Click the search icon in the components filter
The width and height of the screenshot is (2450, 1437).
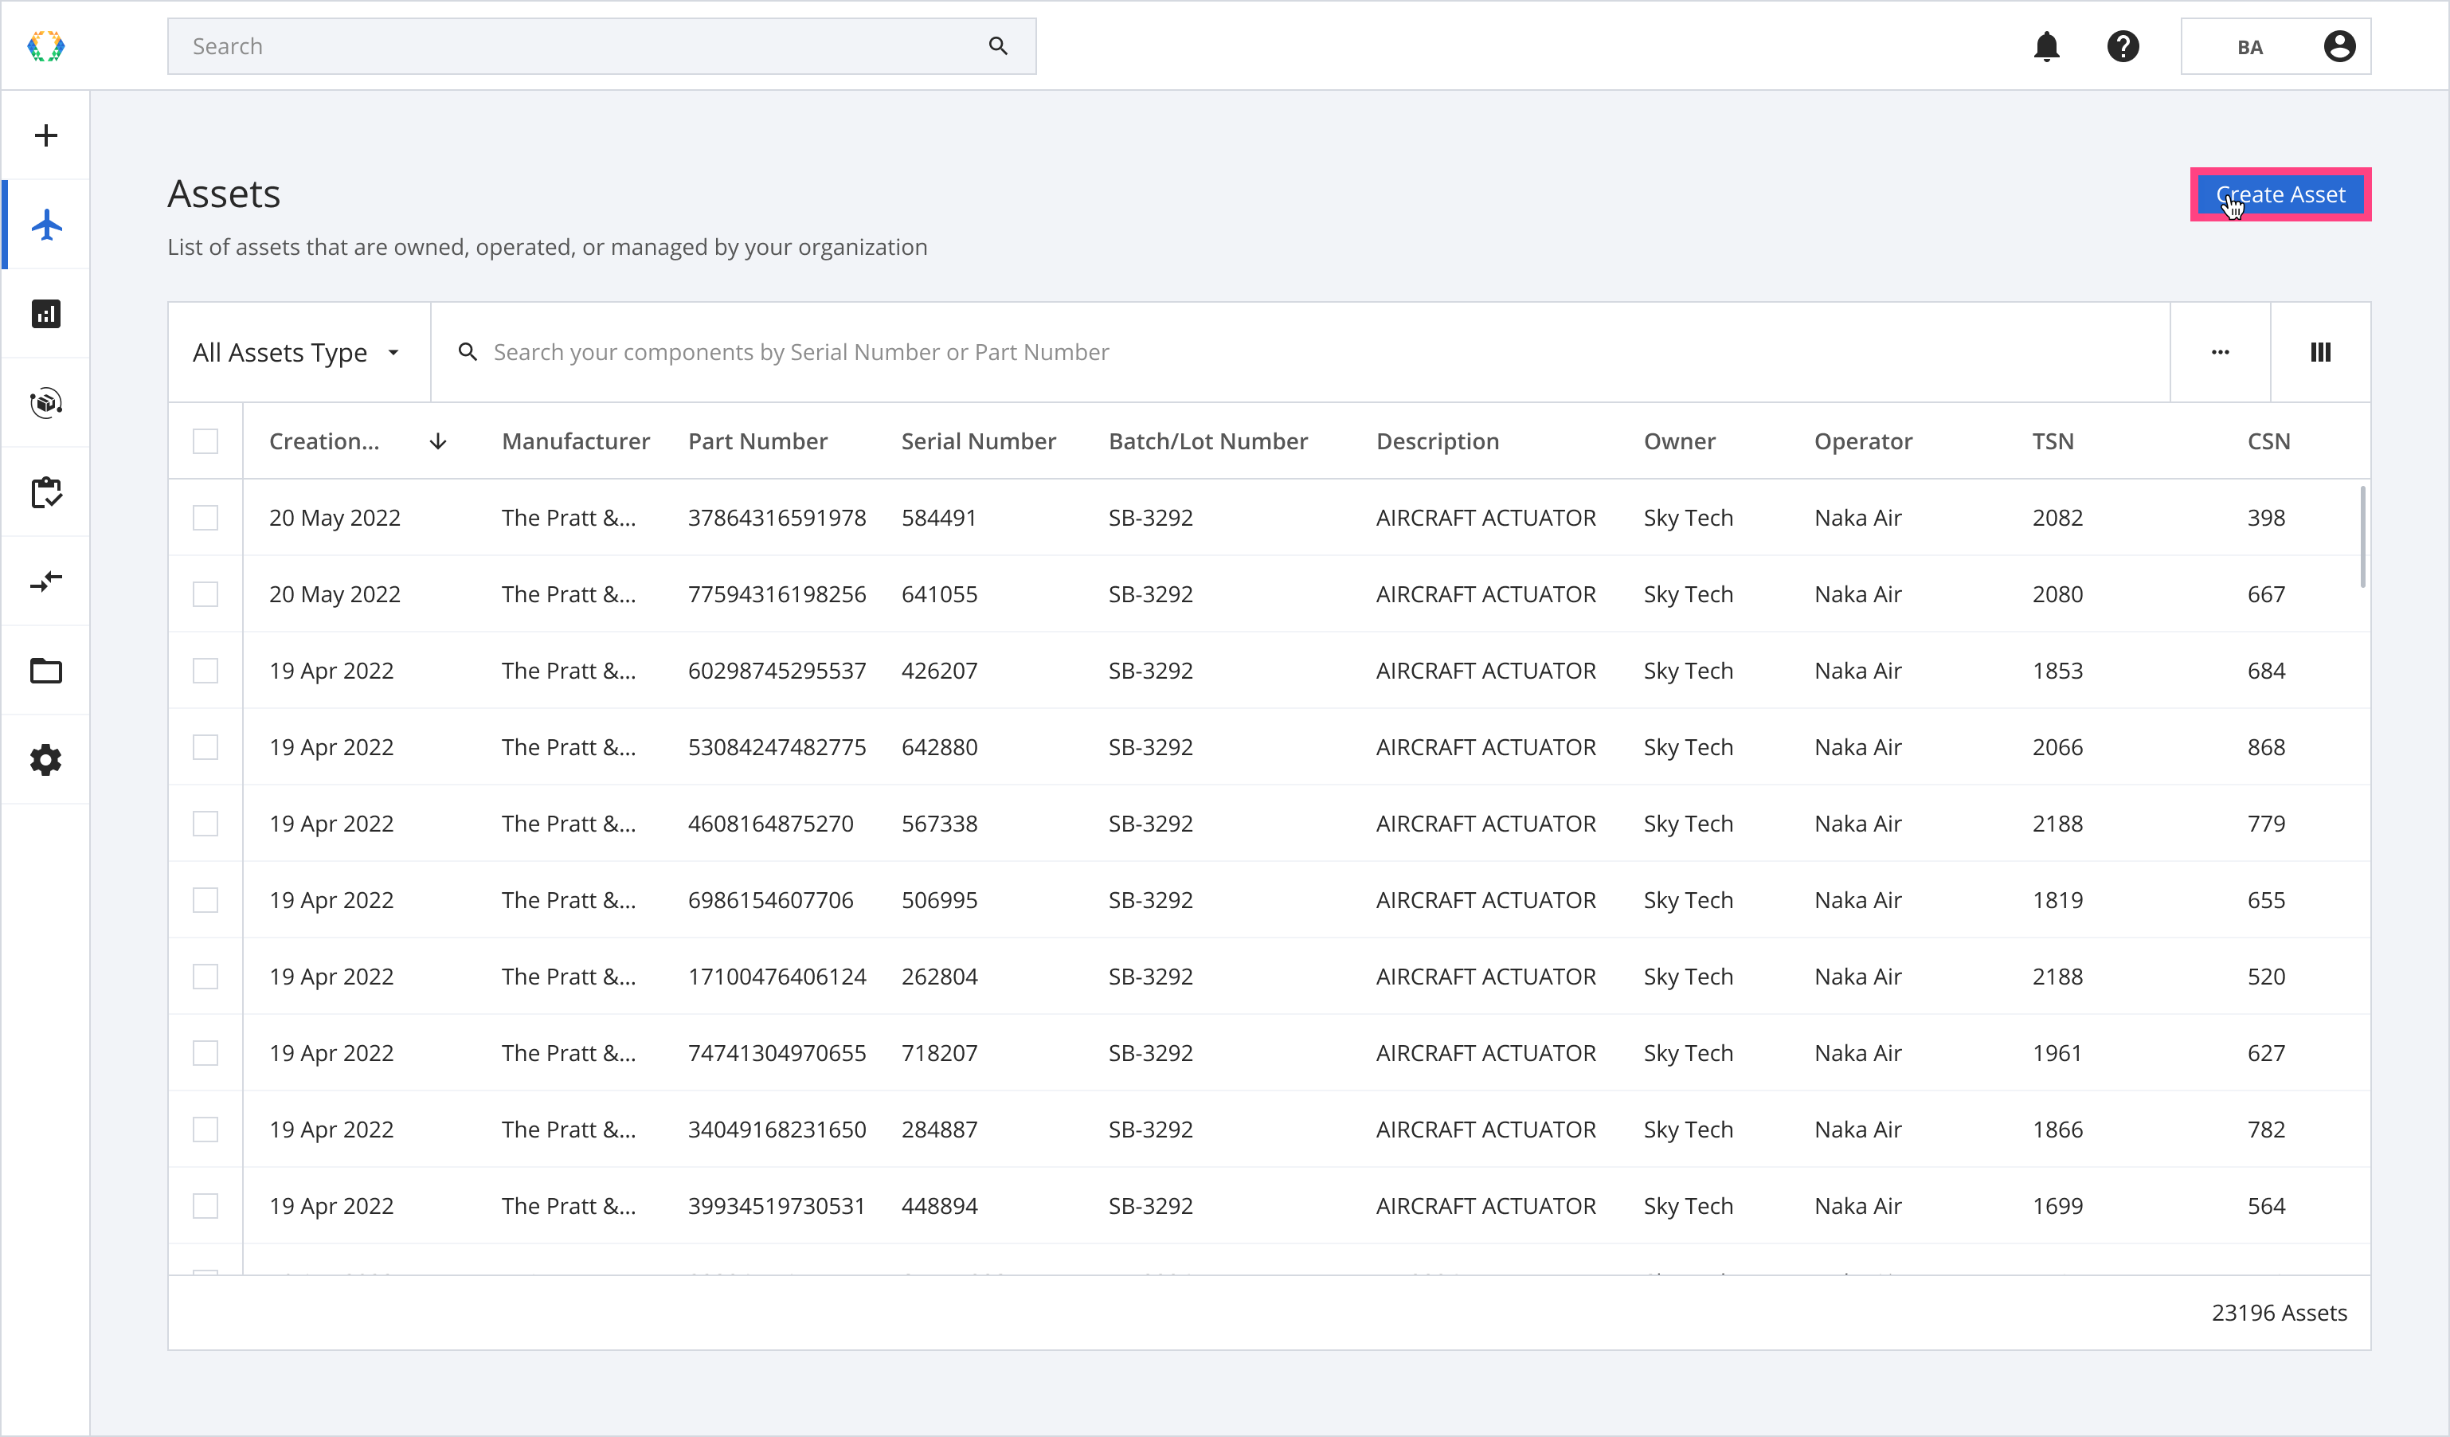(x=468, y=352)
